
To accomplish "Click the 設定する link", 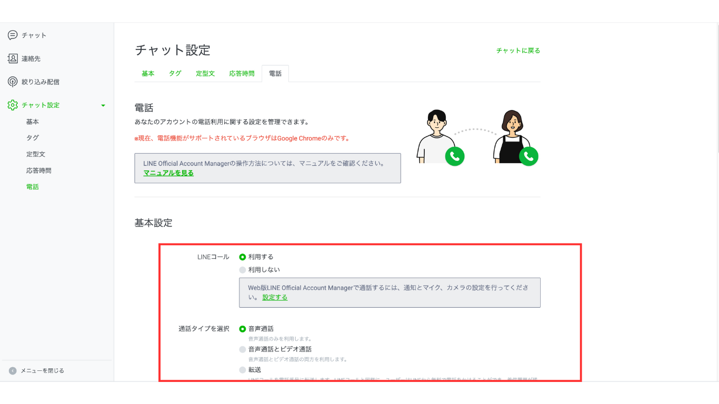I will point(275,297).
